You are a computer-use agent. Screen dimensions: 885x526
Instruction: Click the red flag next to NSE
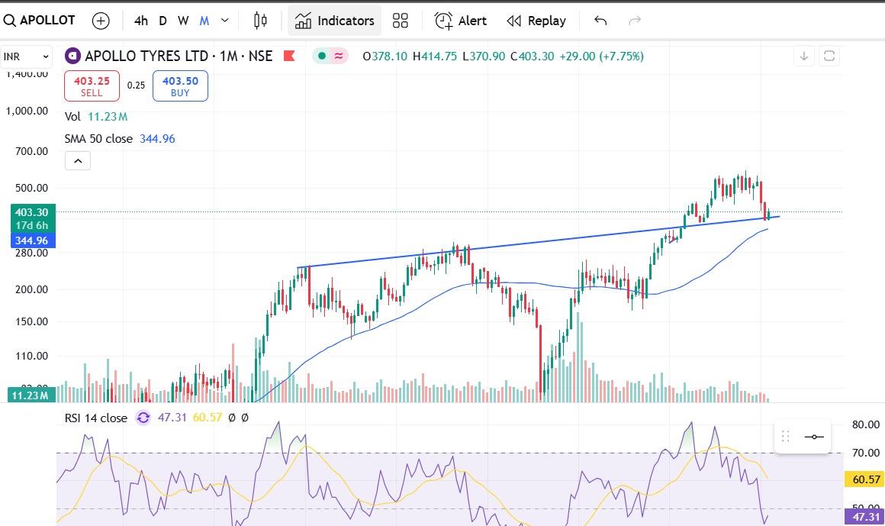(289, 56)
